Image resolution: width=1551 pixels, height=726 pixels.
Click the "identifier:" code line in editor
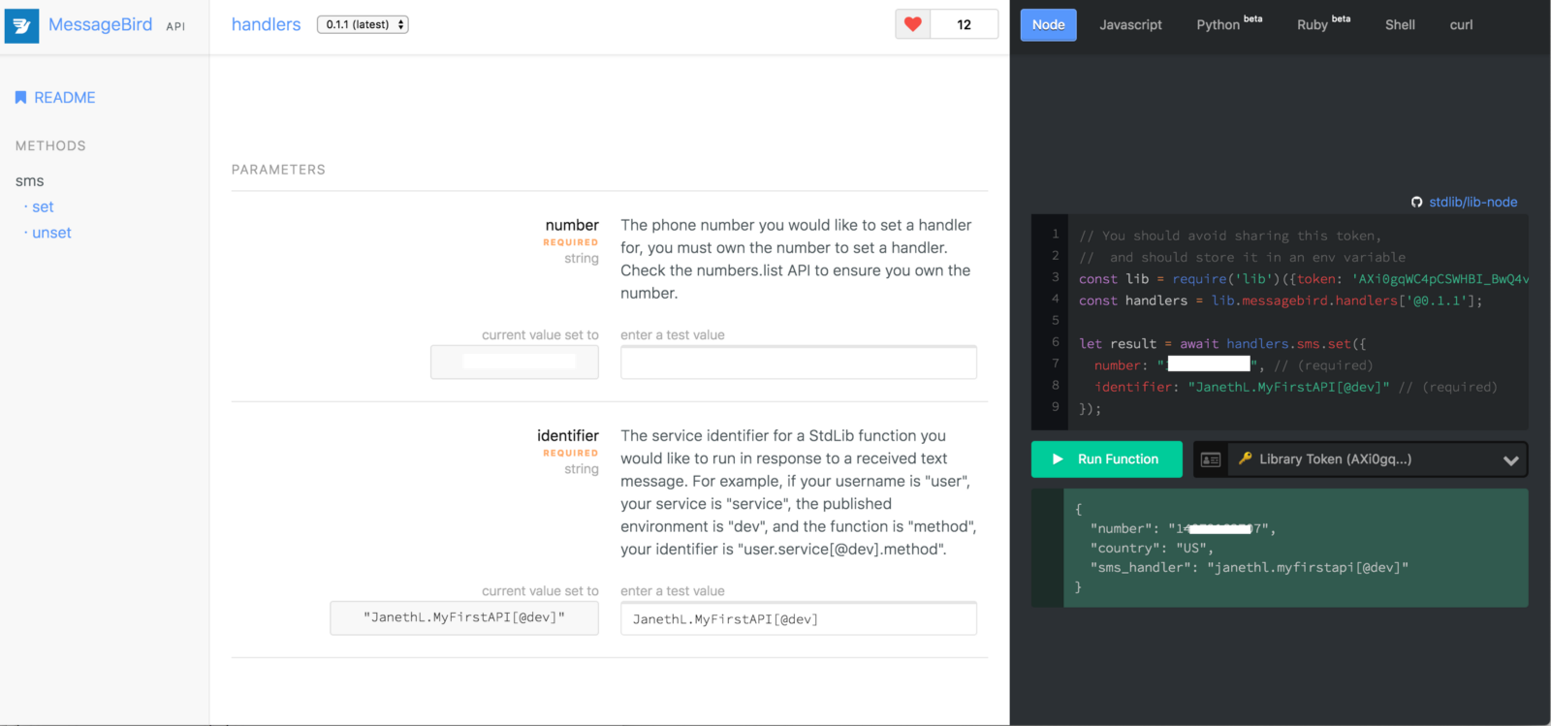point(1296,387)
